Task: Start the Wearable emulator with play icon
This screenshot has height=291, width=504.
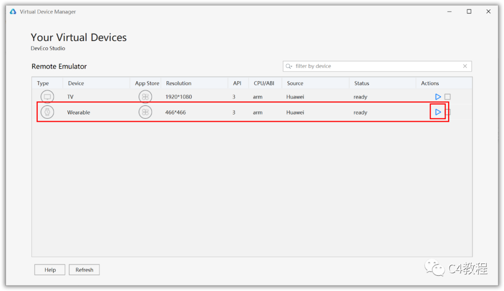Action: click(x=438, y=112)
